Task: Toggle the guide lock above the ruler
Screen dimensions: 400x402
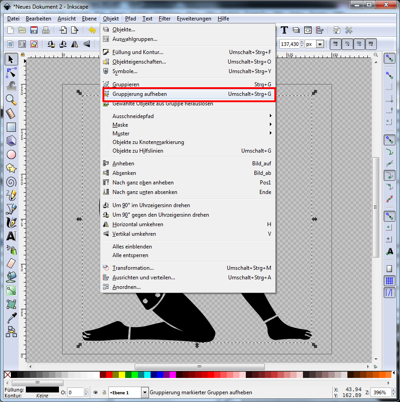Action: click(23, 55)
